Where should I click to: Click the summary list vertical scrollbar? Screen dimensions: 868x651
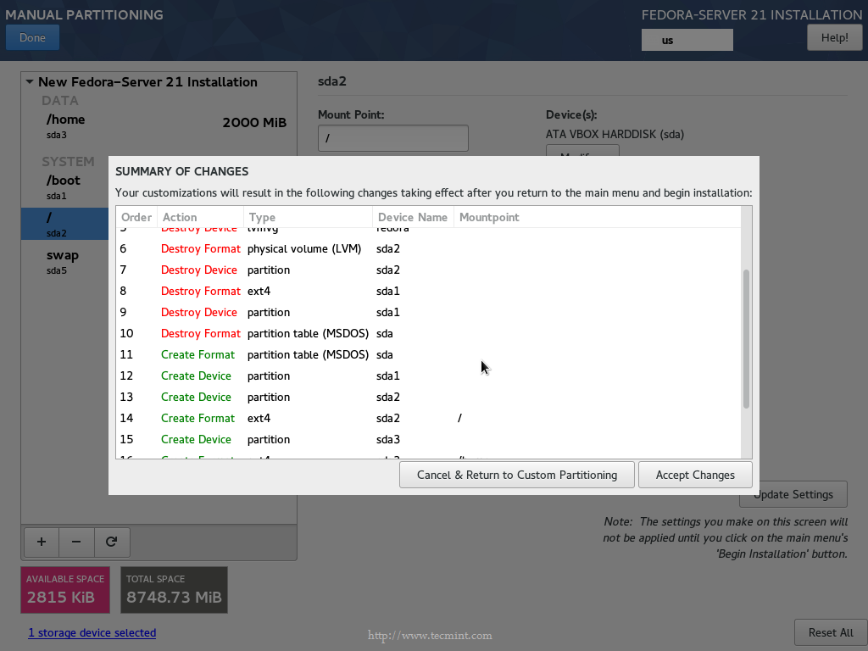pos(746,339)
